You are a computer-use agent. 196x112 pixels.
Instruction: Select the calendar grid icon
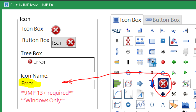point(140,62)
